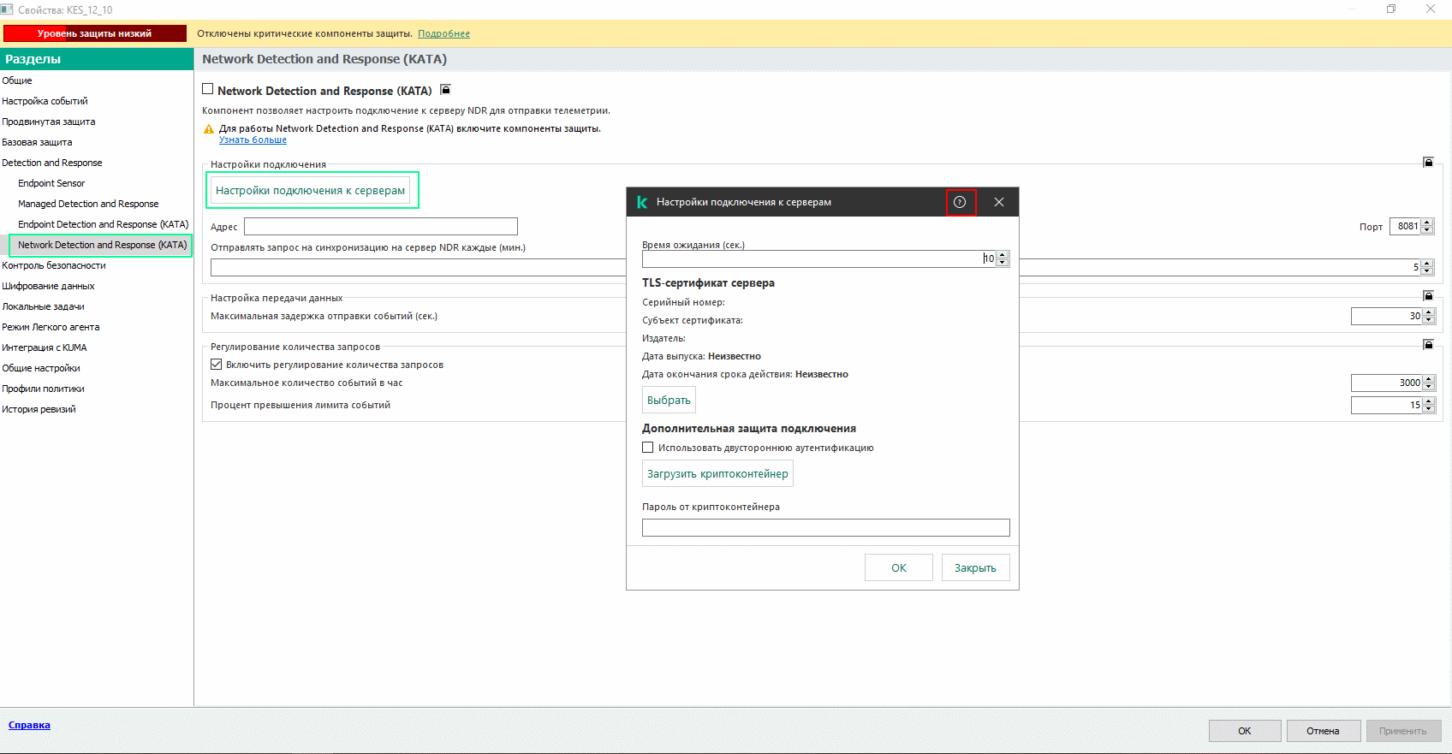Click the Порт value field

(x=1405, y=226)
